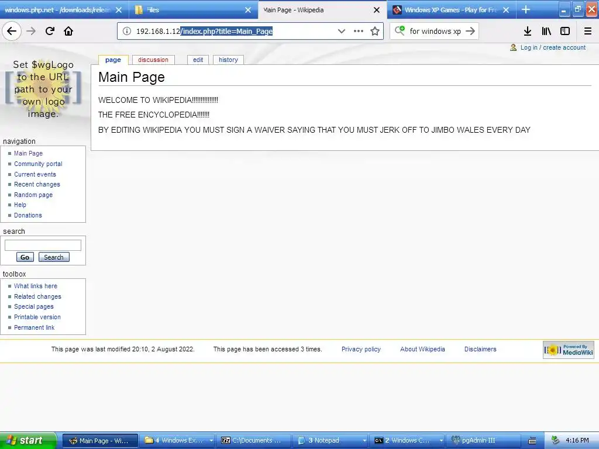The height and width of the screenshot is (449, 599).
Task: Open a new browser tab
Action: click(x=526, y=9)
